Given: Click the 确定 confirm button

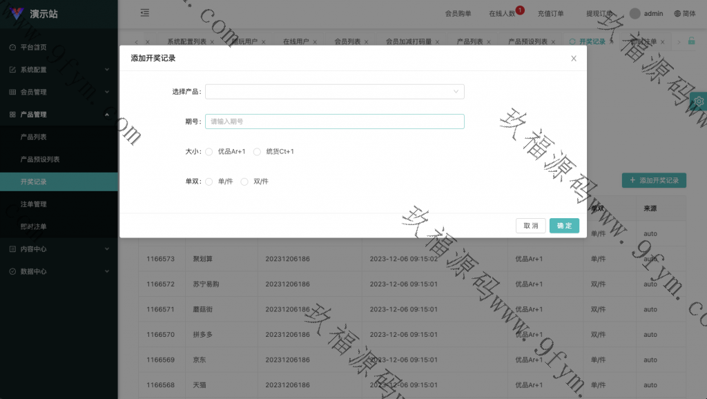Looking at the screenshot, I should point(564,226).
